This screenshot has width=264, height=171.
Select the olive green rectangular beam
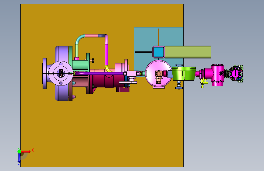tap(188, 52)
